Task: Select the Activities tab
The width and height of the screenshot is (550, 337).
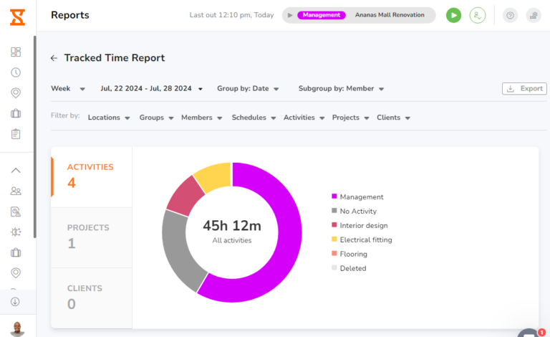Action: [x=91, y=176]
